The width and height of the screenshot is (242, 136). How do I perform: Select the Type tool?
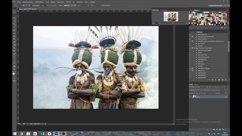click(14, 57)
